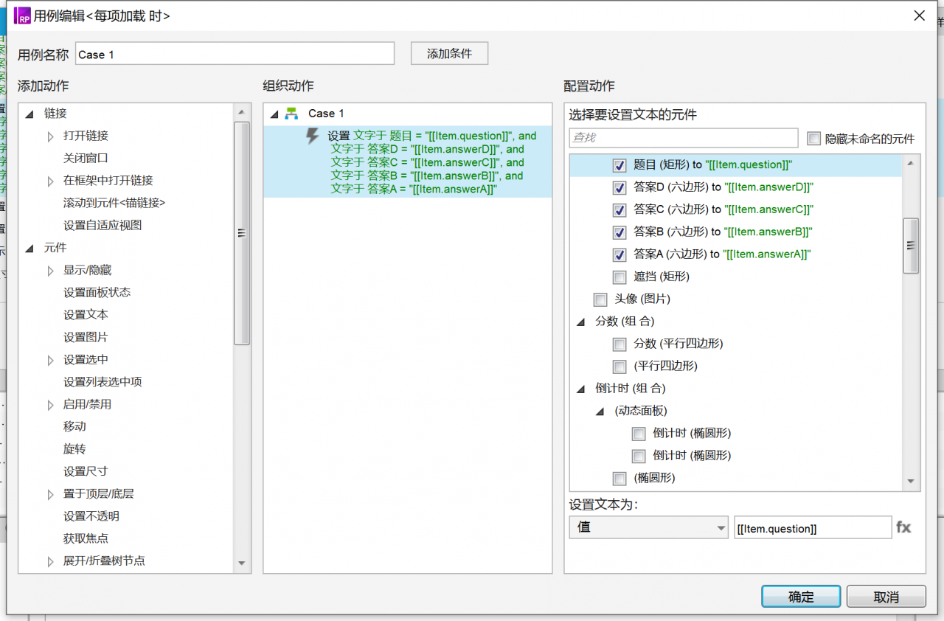Click the 添加条件 button
The image size is (944, 621).
click(x=449, y=54)
